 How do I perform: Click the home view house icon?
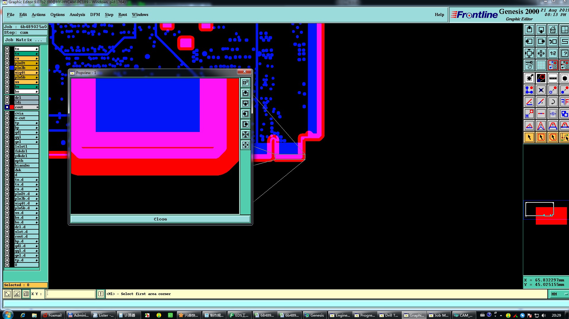(x=553, y=30)
